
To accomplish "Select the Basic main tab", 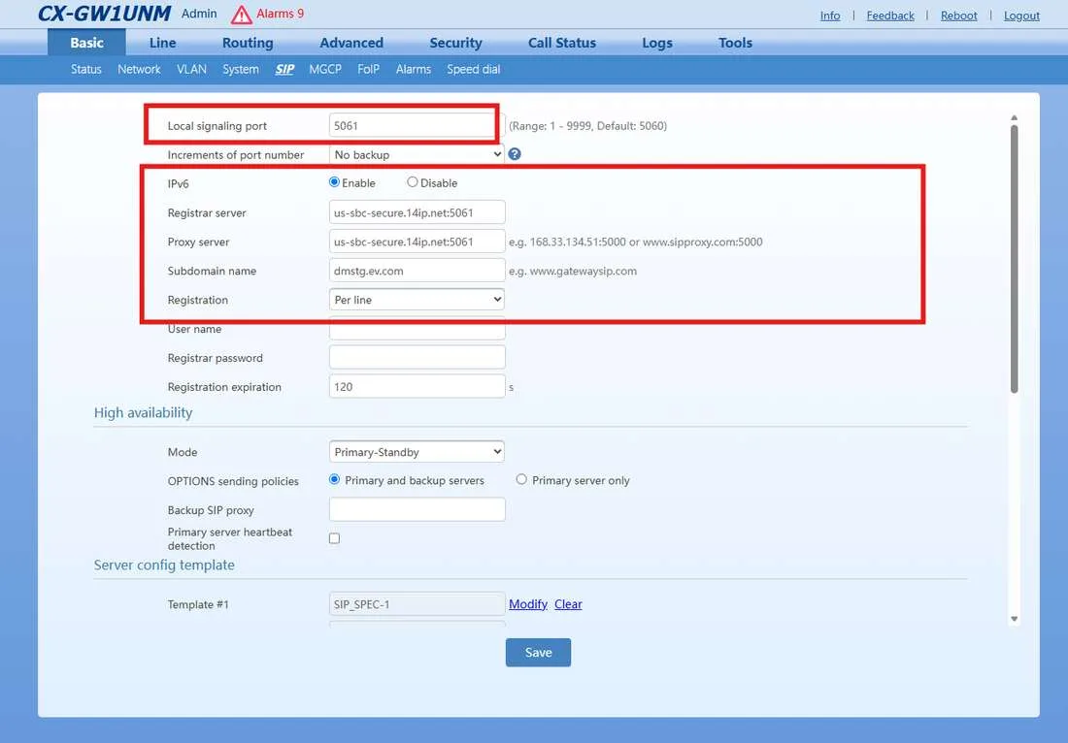I will pos(86,43).
